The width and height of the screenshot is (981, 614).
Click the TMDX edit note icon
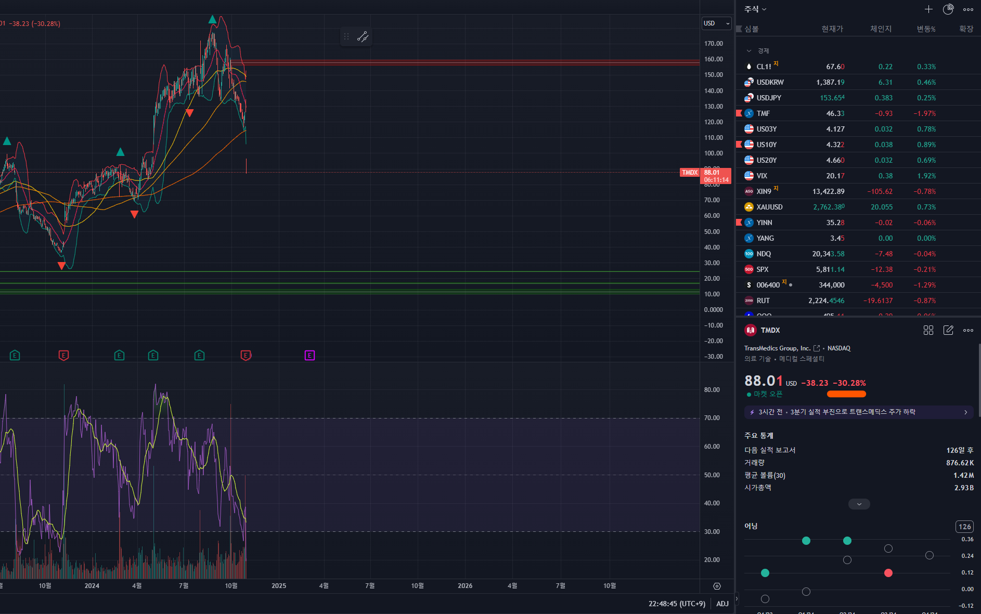pyautogui.click(x=948, y=330)
